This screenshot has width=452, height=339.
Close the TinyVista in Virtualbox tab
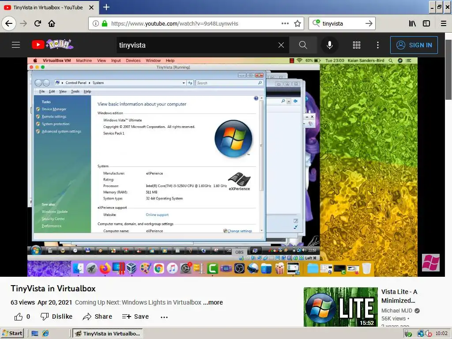(x=91, y=8)
